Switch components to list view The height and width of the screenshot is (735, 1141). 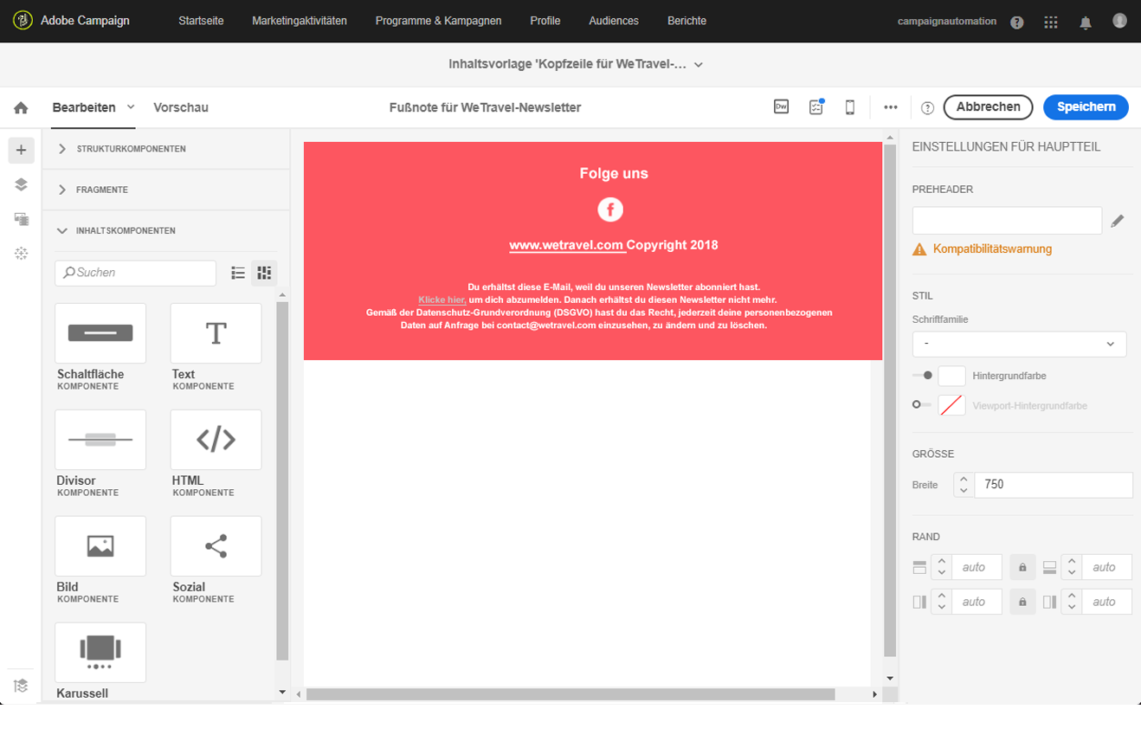point(238,273)
